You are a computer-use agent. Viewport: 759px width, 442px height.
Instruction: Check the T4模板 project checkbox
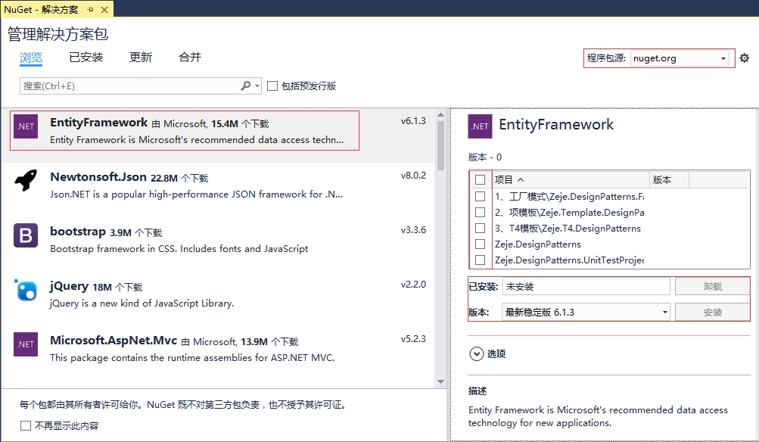(x=481, y=228)
